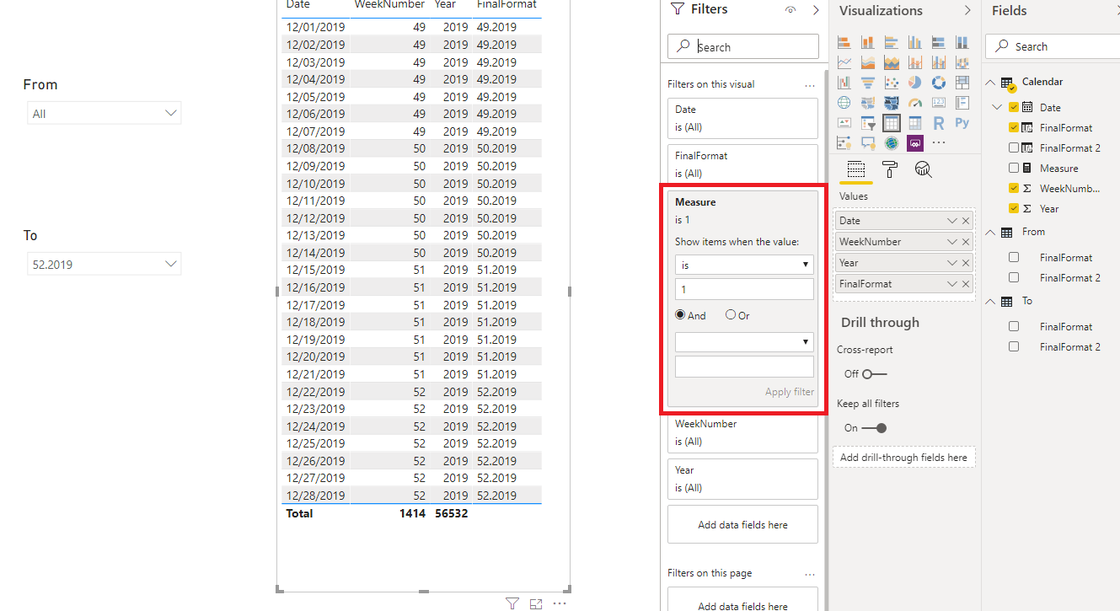Select the Table visualization icon
Viewport: 1120px width, 611px height.
click(x=891, y=123)
